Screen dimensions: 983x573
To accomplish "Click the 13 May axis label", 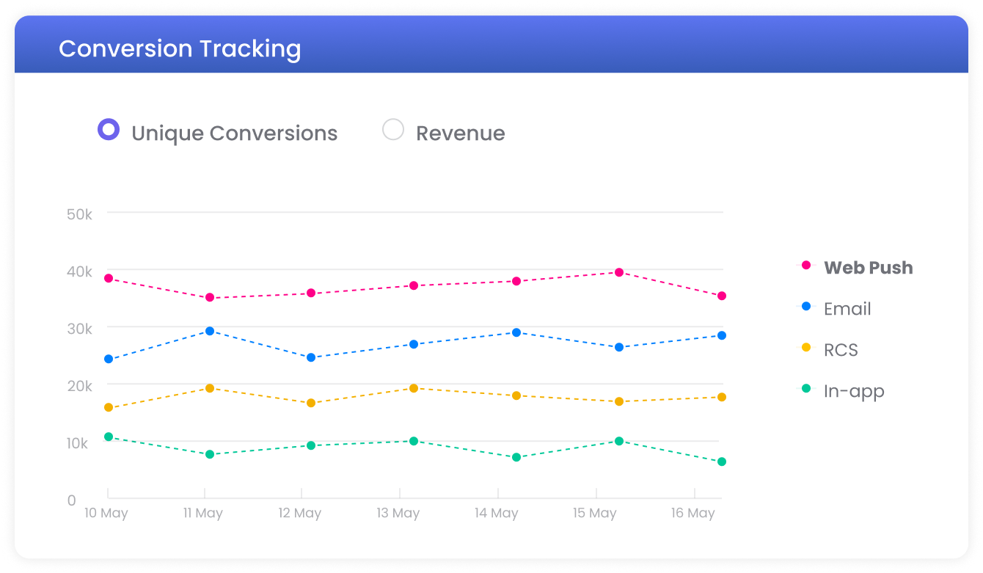I will 398,513.
